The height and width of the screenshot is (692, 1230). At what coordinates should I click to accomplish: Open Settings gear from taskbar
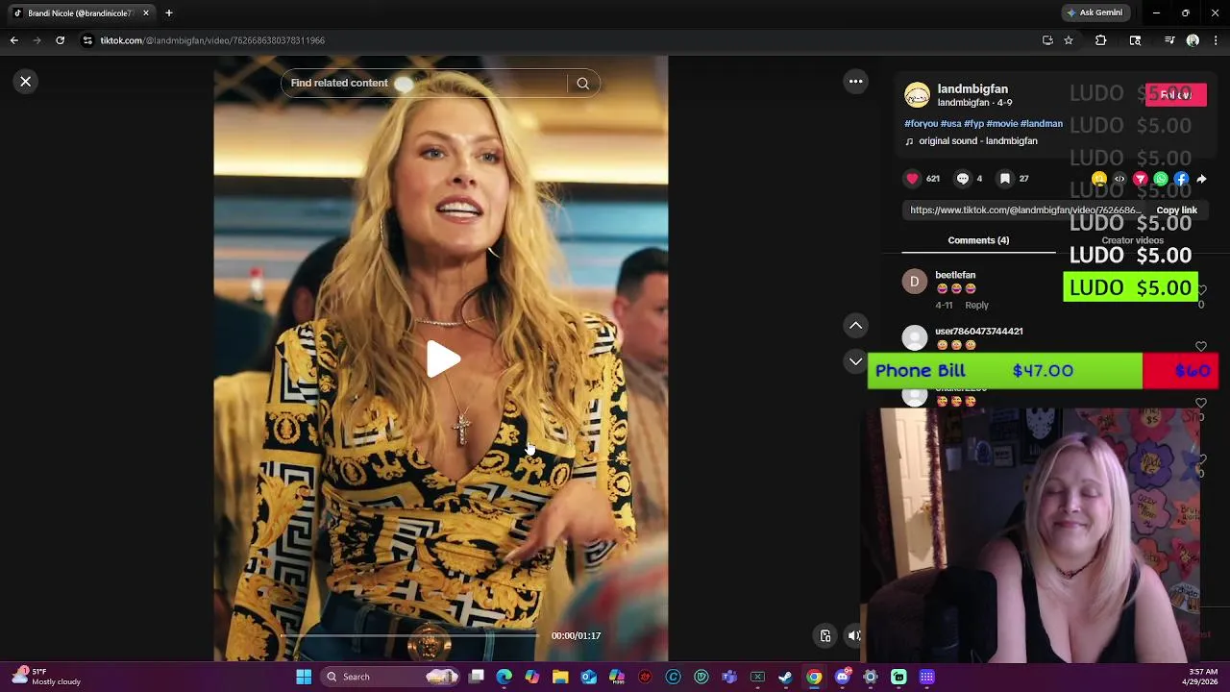pyautogui.click(x=871, y=677)
